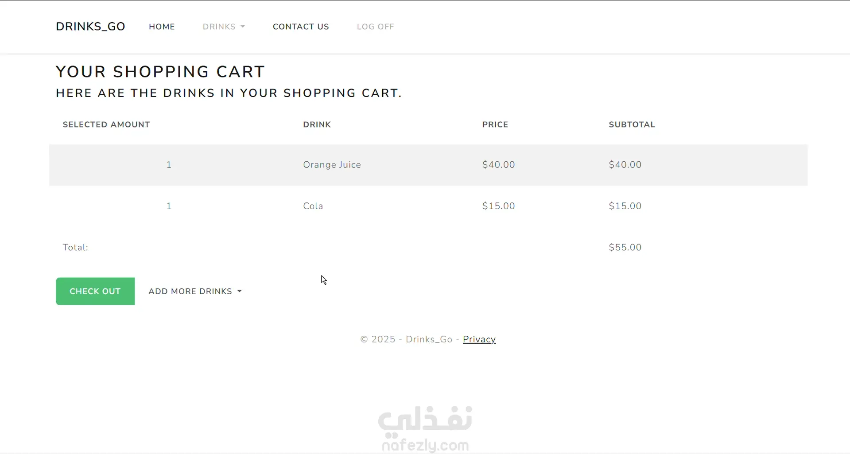The image size is (850, 454).
Task: Click the Your Shopping Cart heading
Action: (x=160, y=72)
